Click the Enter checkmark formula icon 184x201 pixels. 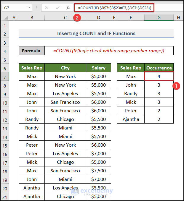click(57, 8)
